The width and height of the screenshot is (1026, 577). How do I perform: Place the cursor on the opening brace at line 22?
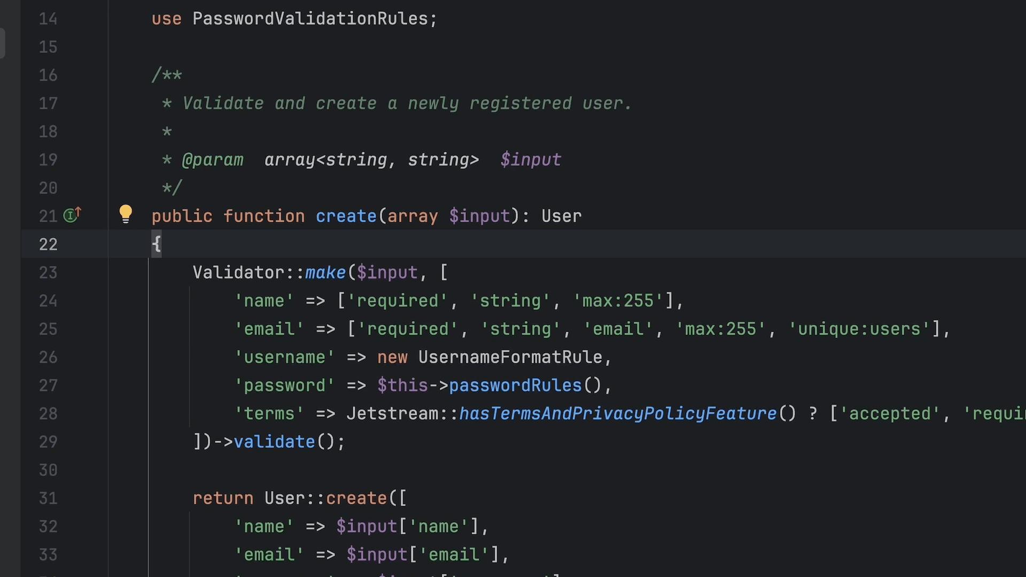[156, 244]
